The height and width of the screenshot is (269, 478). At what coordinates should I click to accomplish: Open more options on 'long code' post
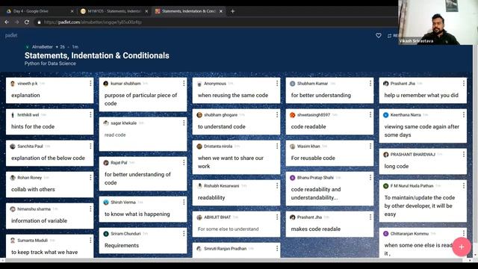pyautogui.click(x=464, y=155)
